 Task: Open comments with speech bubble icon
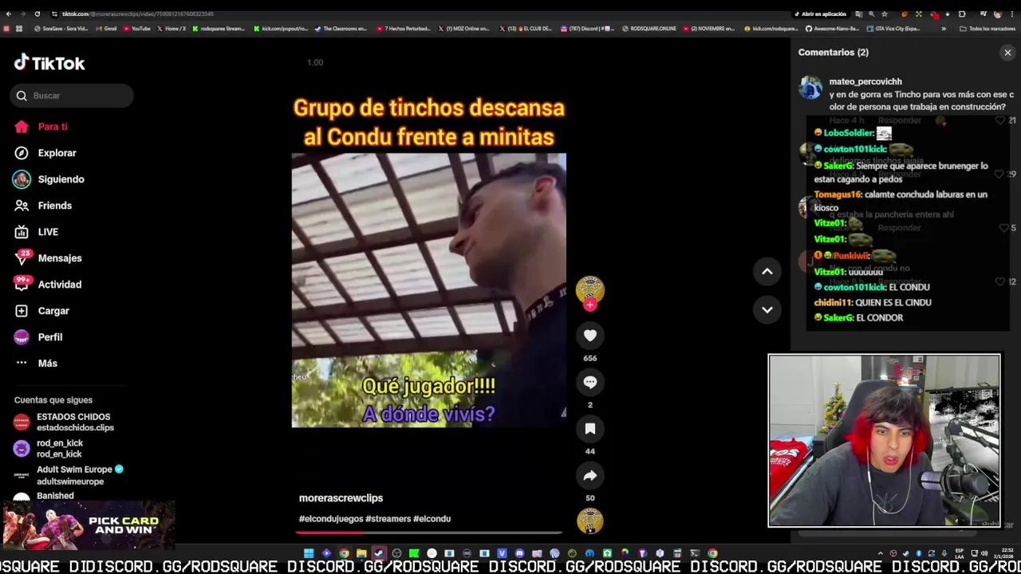[x=590, y=383]
